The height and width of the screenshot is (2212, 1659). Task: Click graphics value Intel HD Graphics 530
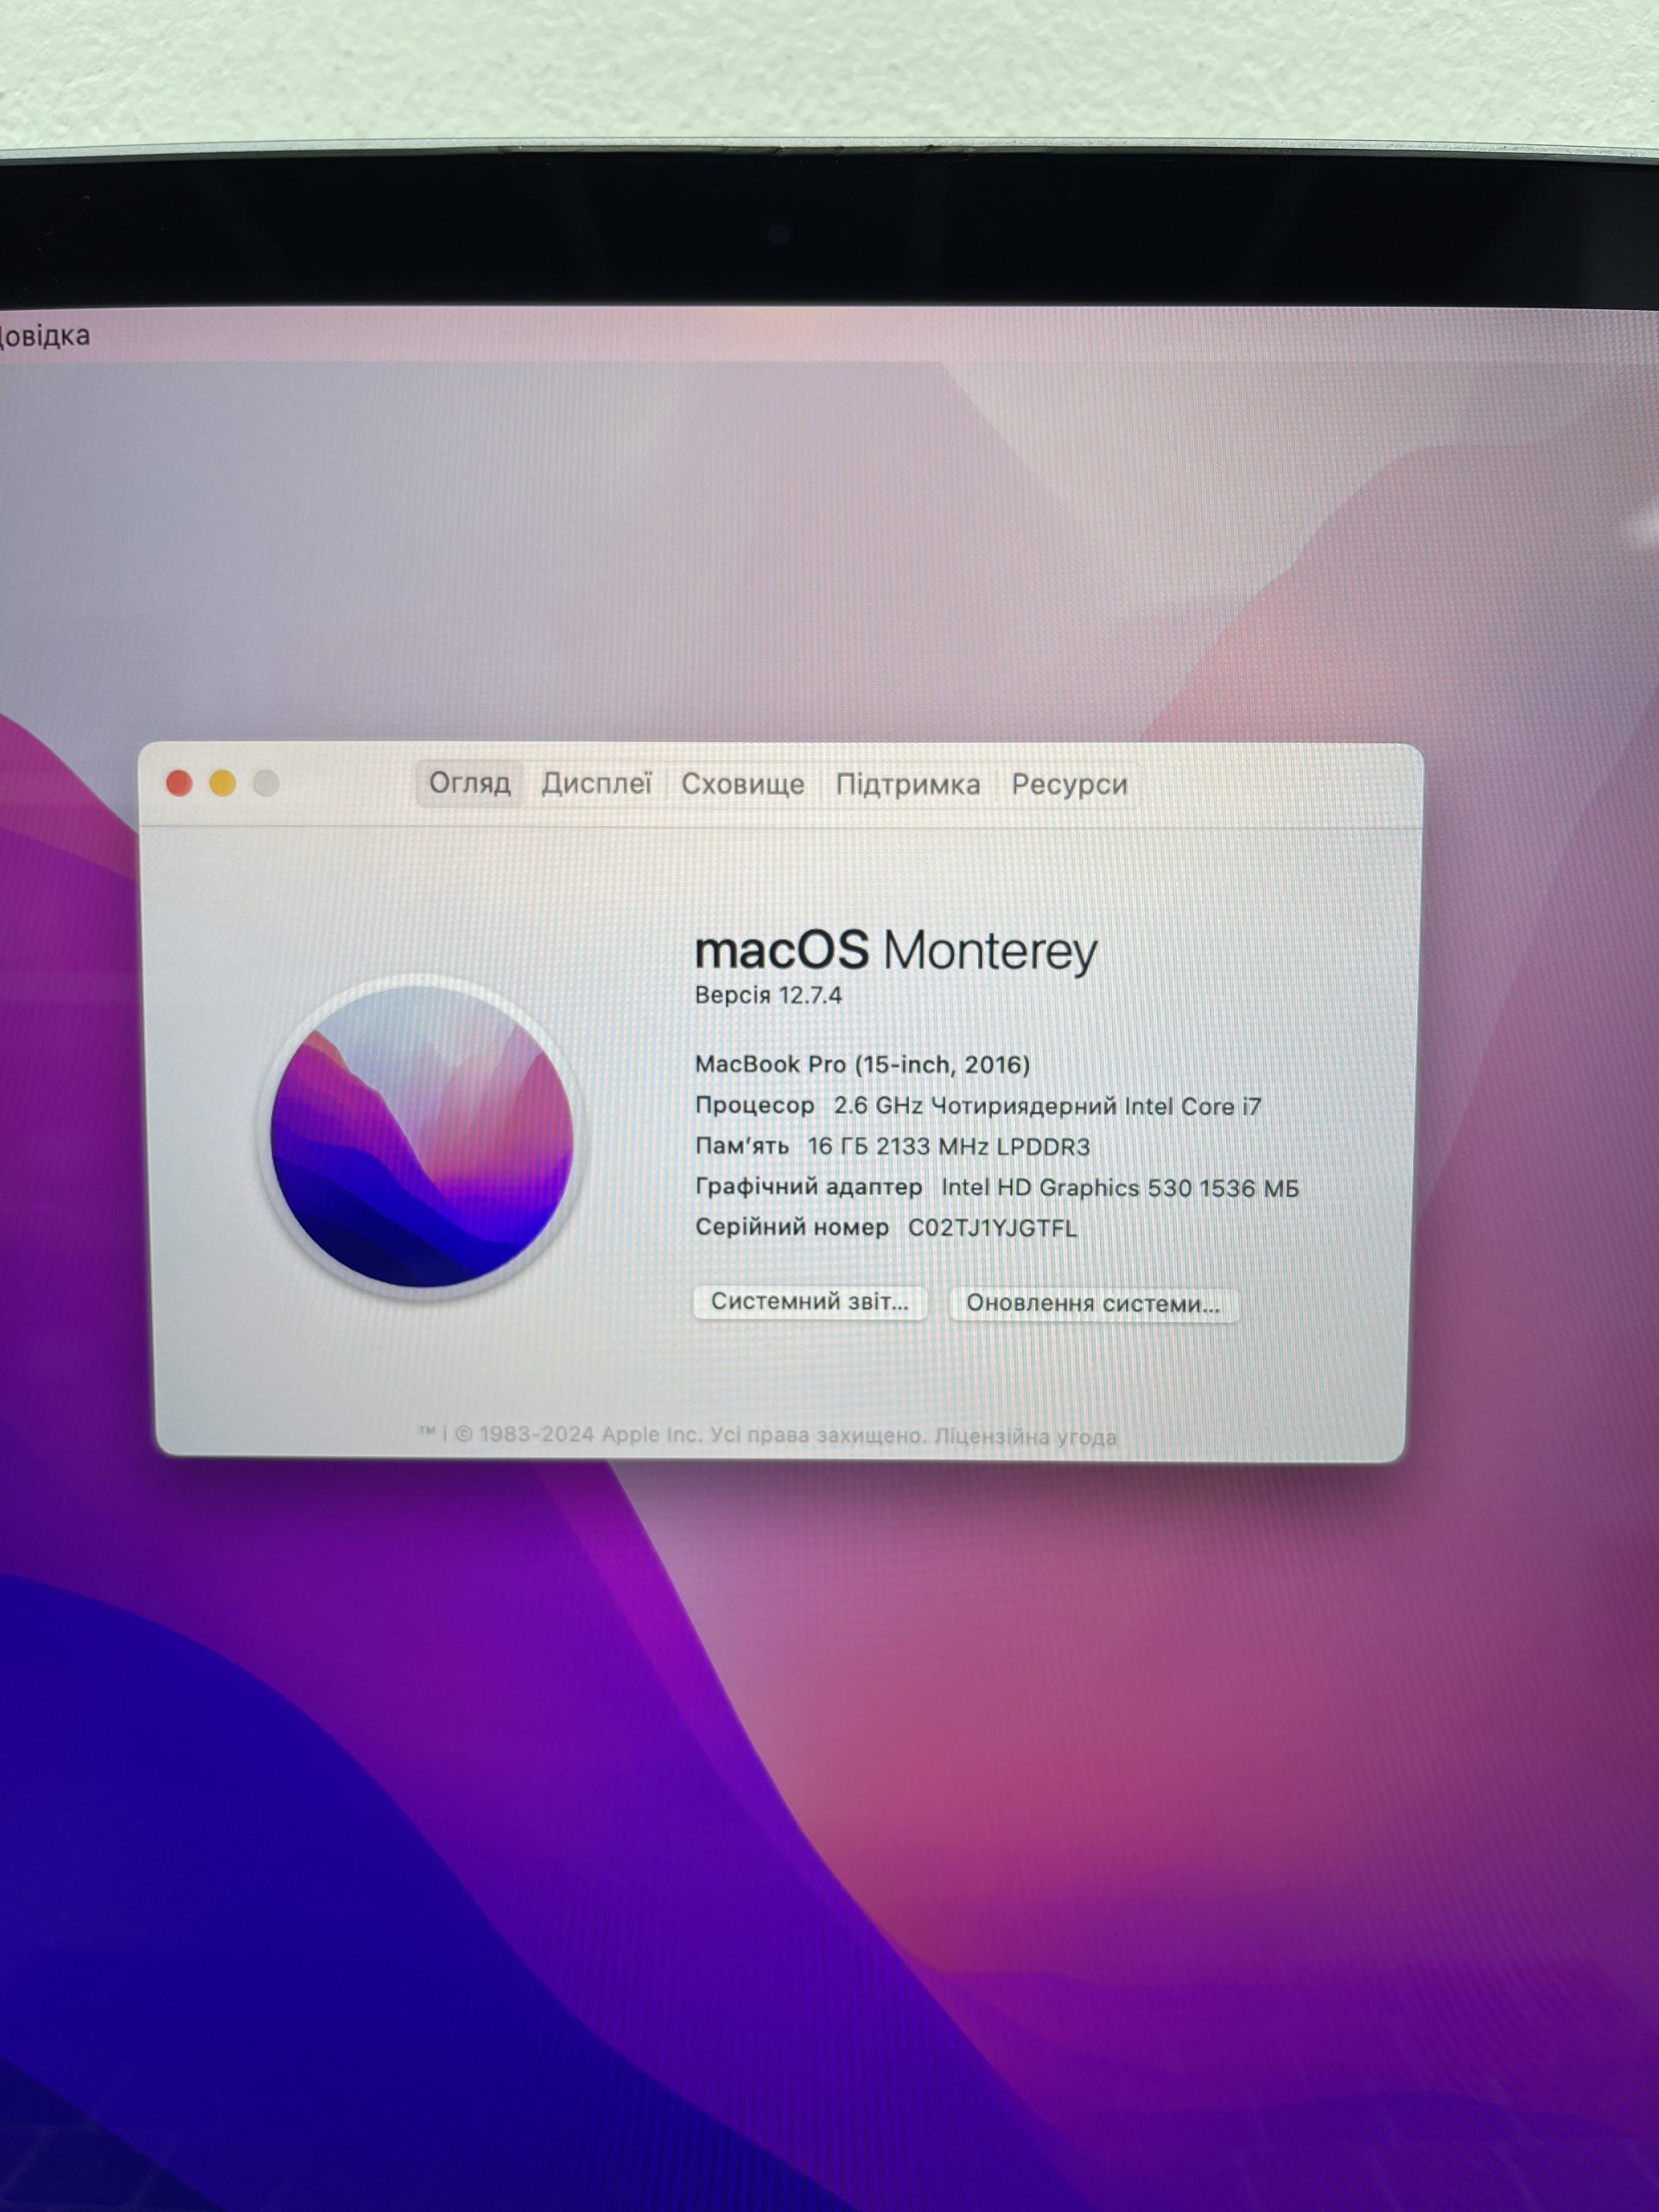point(1120,1188)
